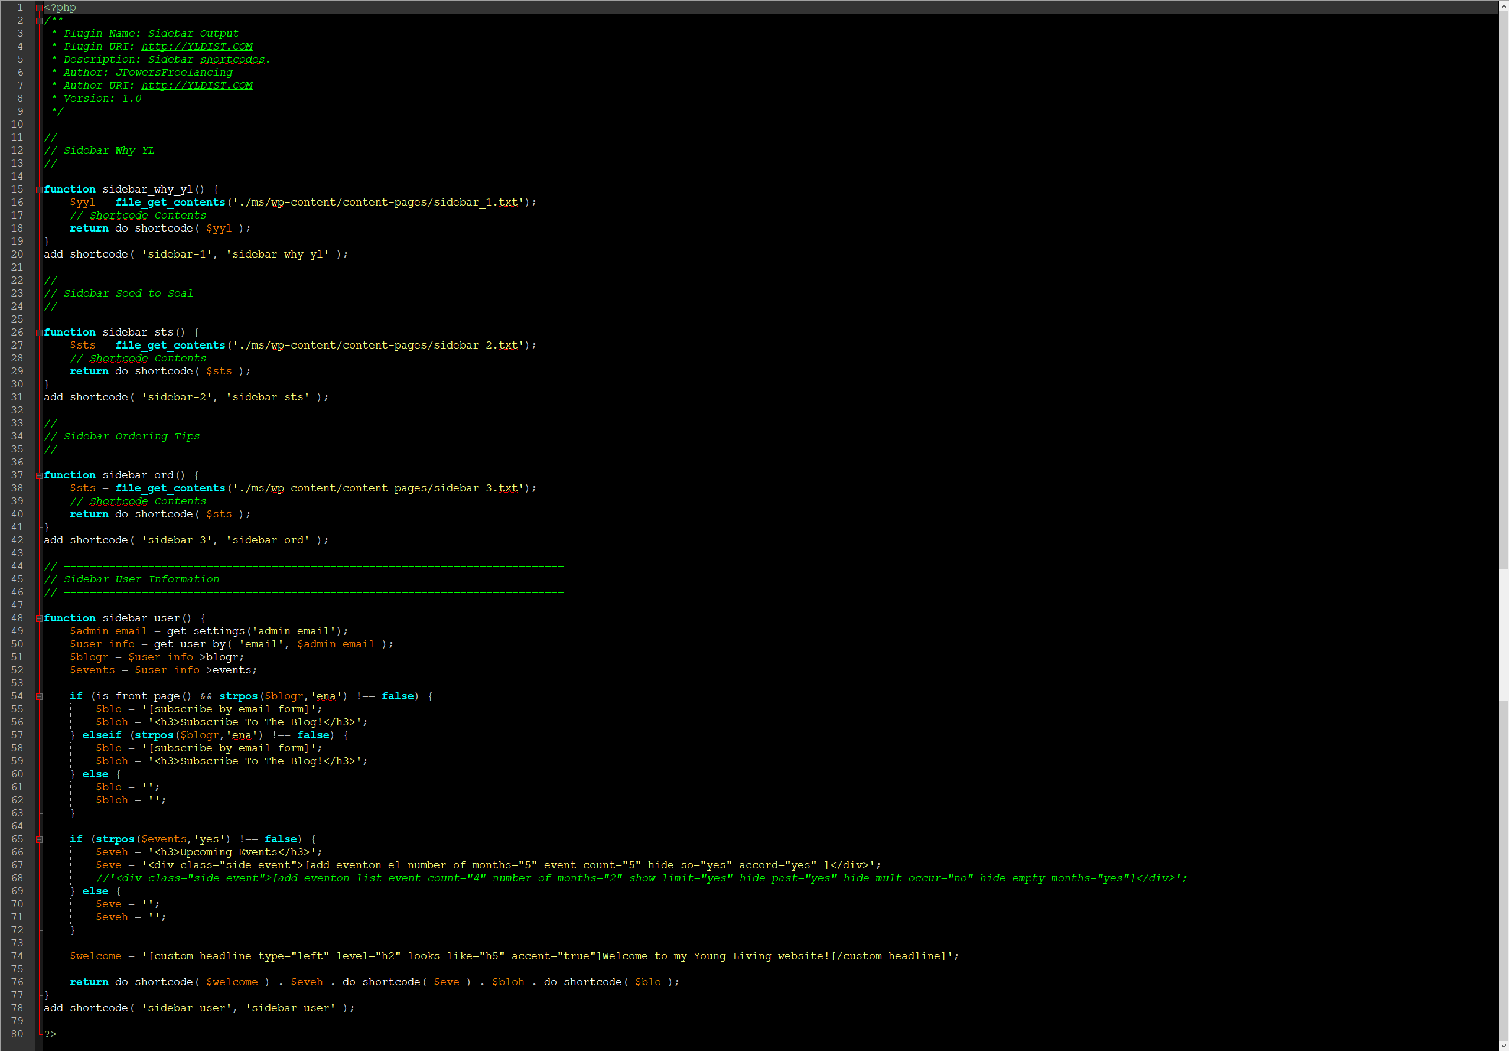
Task: Click the vertical scrollbar thumb
Action: coord(1504,289)
